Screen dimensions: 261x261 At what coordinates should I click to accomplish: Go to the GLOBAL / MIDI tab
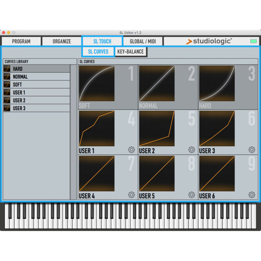[143, 41]
